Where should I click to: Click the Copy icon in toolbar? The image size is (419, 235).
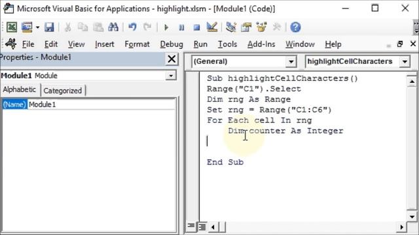tap(83, 27)
